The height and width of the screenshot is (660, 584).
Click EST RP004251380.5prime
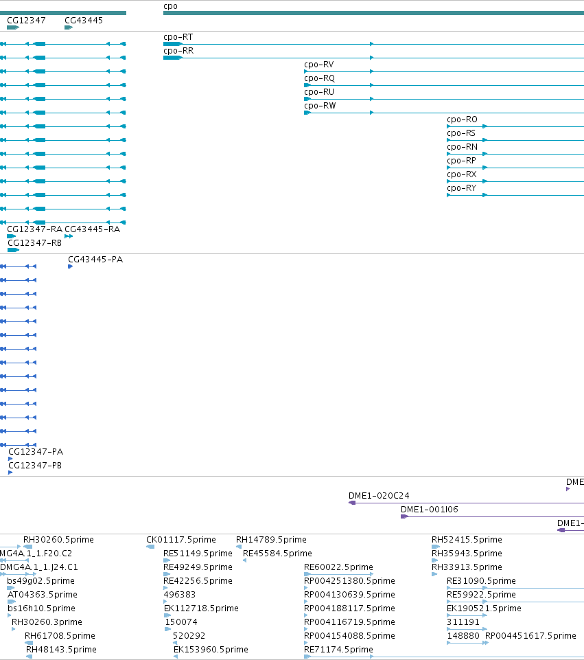click(349, 581)
